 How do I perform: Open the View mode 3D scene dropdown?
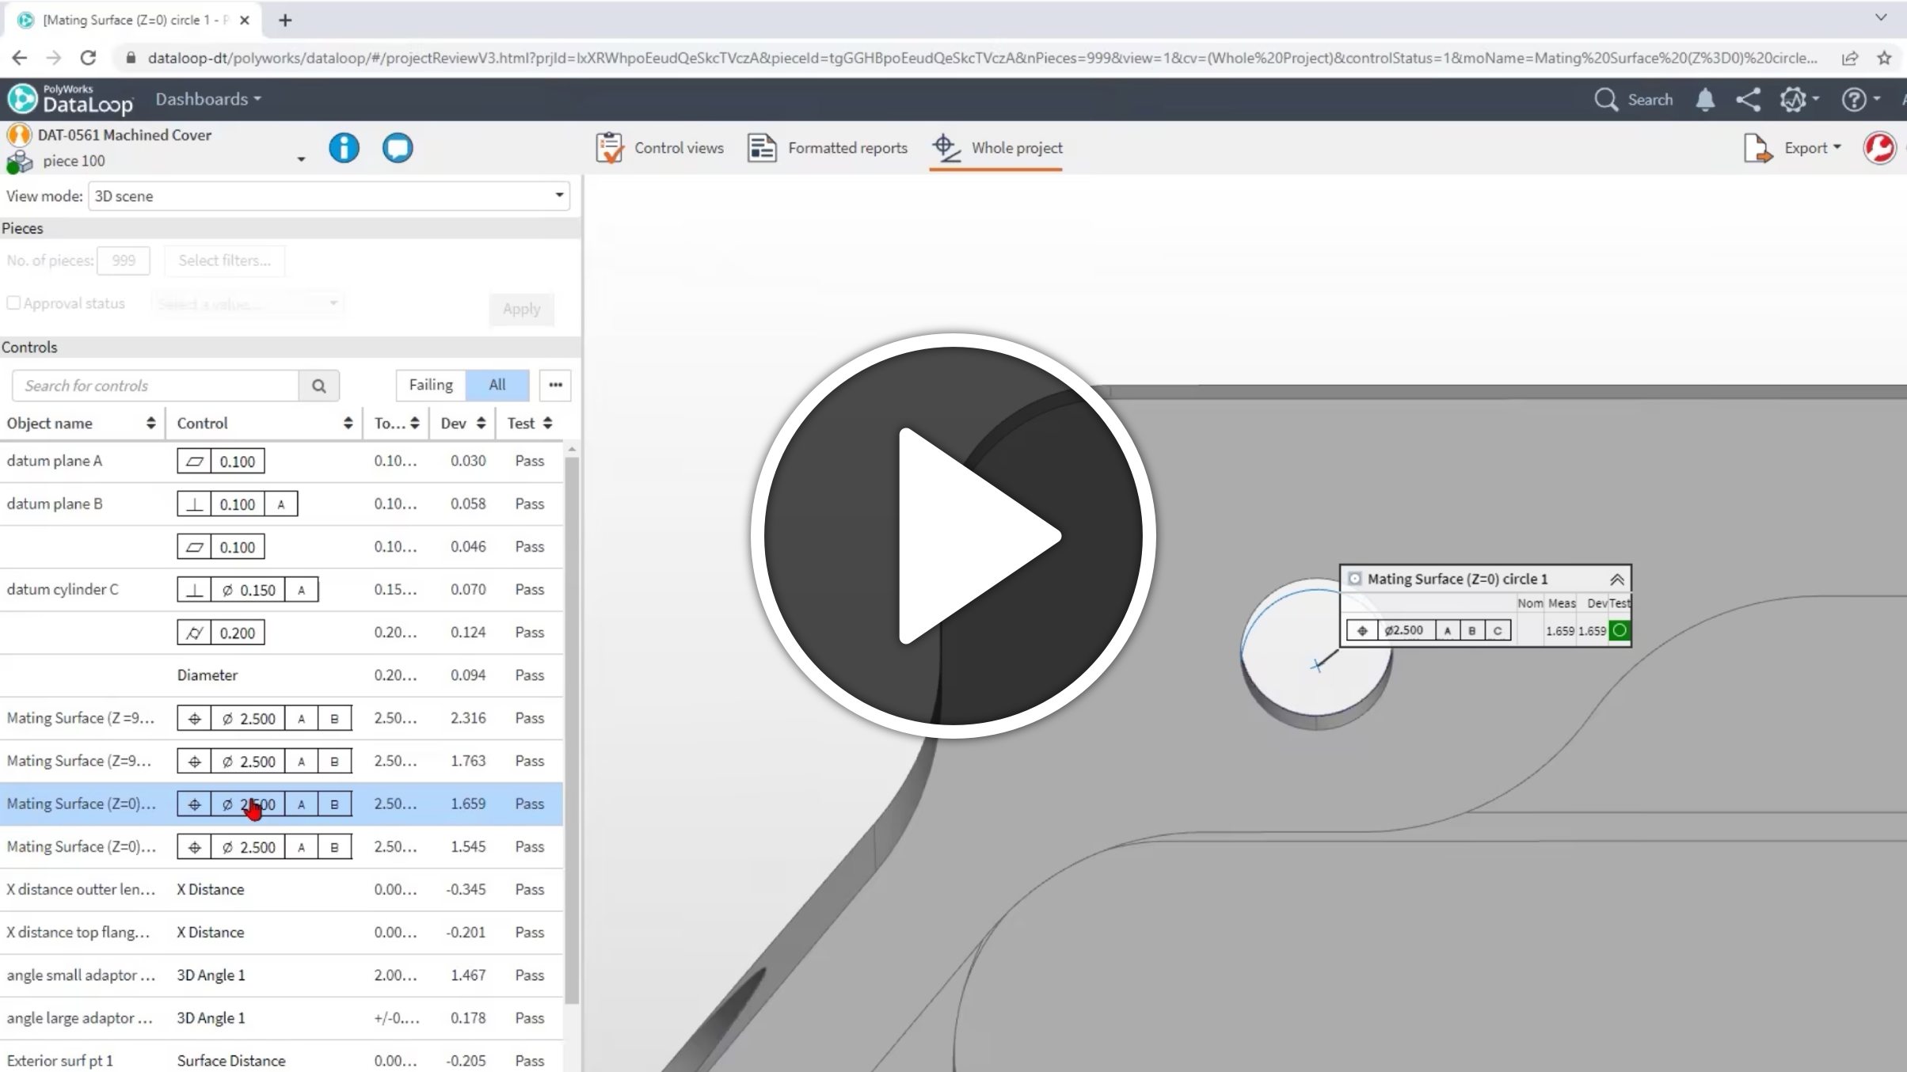pyautogui.click(x=329, y=196)
